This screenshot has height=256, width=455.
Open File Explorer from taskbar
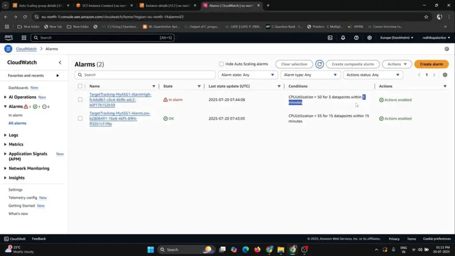click(x=281, y=250)
